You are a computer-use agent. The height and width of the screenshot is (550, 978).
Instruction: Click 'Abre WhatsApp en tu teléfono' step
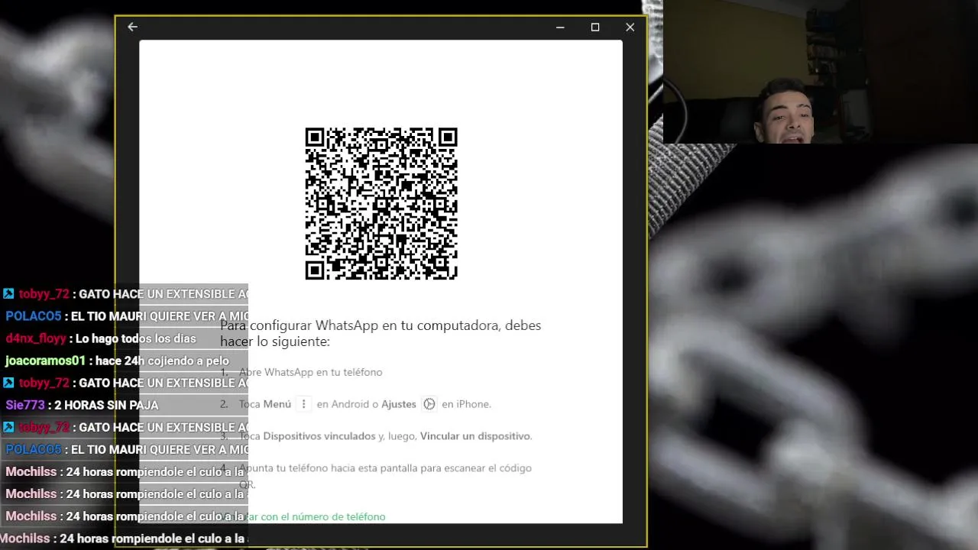tap(310, 372)
